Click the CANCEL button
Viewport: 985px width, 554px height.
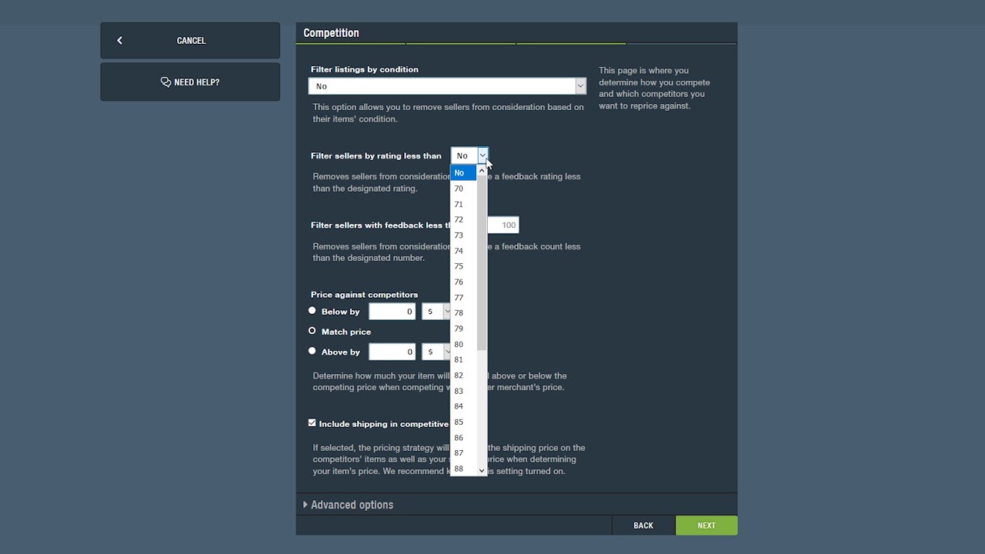190,41
